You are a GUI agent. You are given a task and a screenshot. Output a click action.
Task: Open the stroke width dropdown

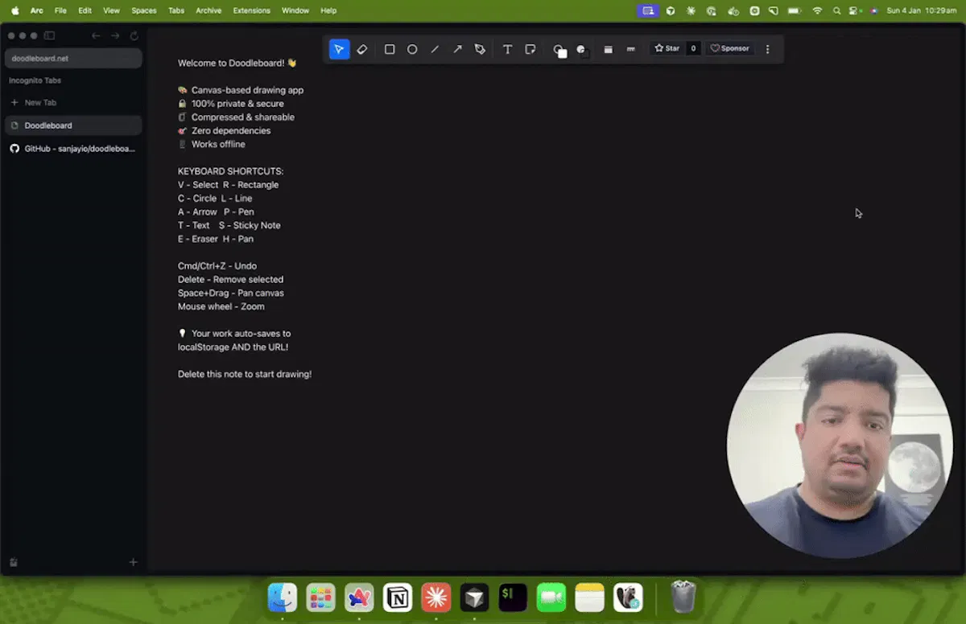tap(608, 49)
